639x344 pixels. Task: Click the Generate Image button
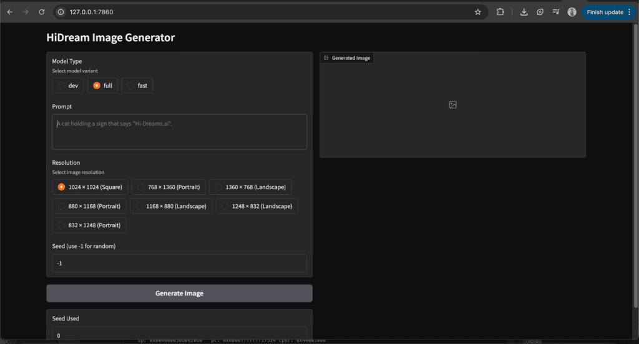[x=179, y=293]
